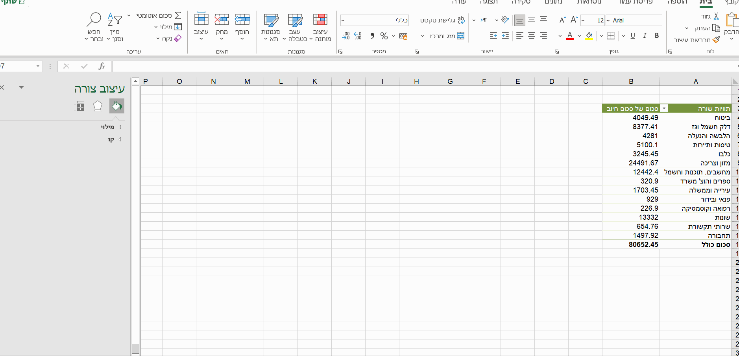This screenshot has height=356, width=739.
Task: Apply red font color swatch
Action: (569, 36)
